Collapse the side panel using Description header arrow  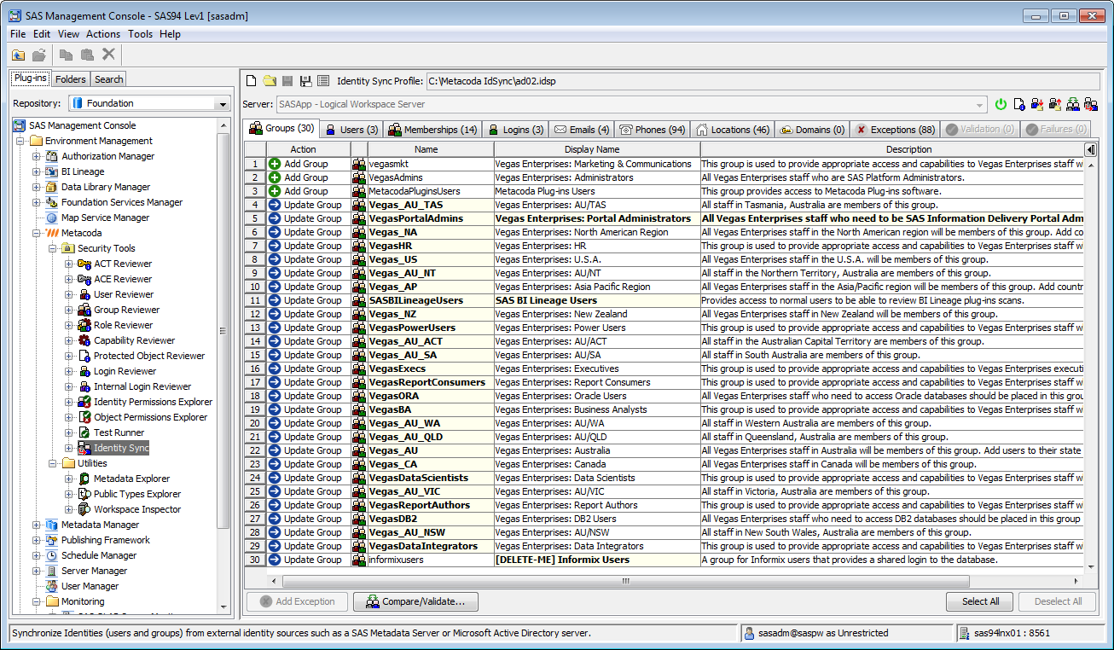coord(1090,149)
